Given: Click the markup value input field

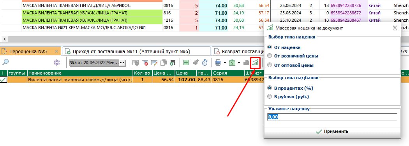Looking at the screenshot, I should [x=332, y=117].
